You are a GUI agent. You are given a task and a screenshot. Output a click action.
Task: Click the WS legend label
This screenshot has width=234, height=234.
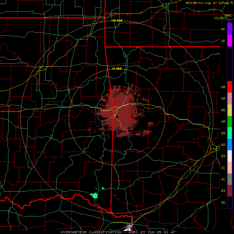(223, 145)
